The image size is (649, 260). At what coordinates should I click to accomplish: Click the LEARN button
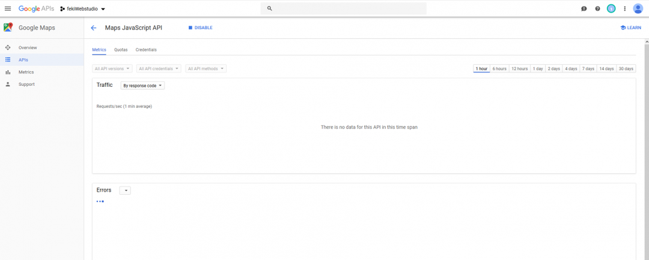click(631, 28)
